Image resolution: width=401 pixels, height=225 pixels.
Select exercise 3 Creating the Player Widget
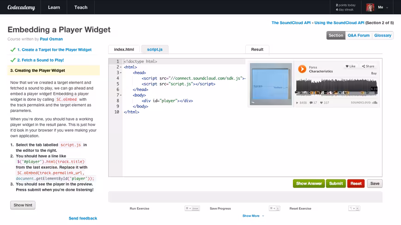[x=54, y=70]
